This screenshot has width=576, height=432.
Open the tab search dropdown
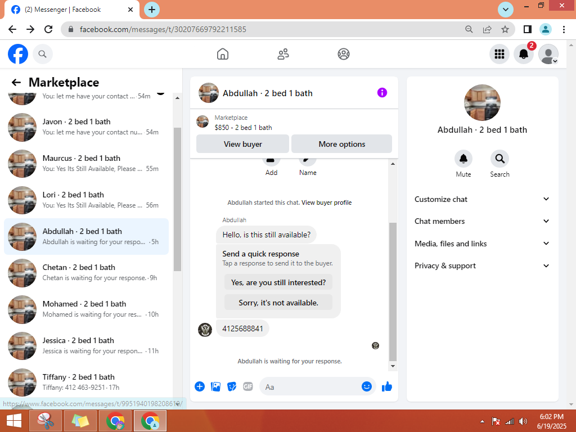click(506, 10)
